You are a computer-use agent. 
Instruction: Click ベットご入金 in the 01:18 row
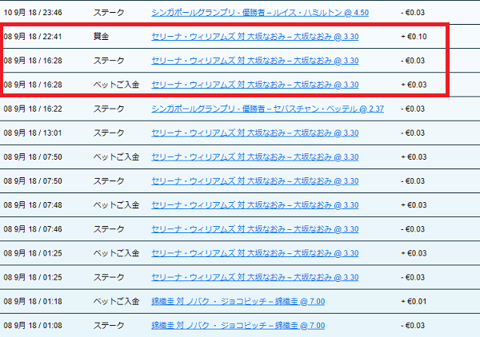coord(116,301)
